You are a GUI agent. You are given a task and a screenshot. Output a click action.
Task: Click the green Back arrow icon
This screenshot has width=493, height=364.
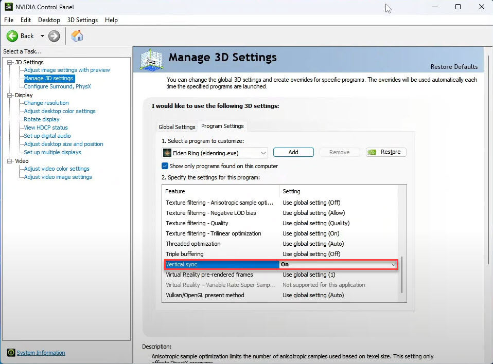pos(12,36)
